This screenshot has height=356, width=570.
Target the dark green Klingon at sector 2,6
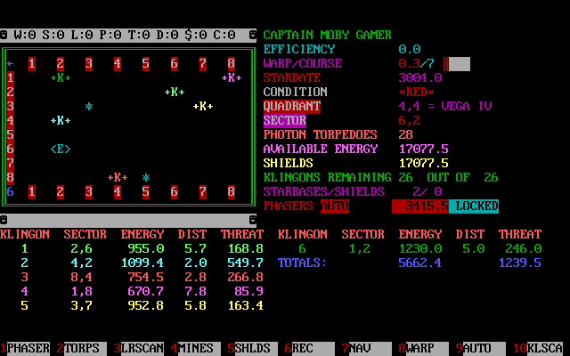pos(61,77)
